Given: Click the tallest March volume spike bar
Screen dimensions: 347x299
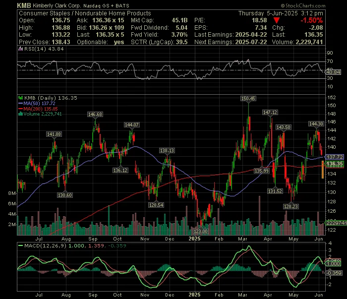Looking at the screenshot, I should pos(259,215).
